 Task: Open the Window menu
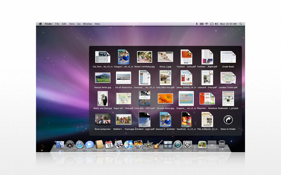click(87, 24)
